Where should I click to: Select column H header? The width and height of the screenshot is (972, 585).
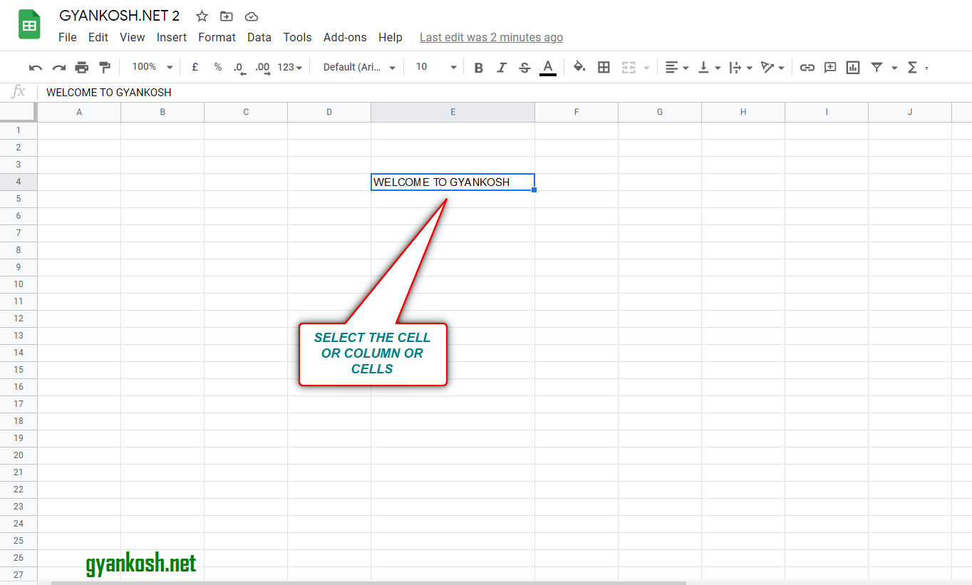[743, 112]
